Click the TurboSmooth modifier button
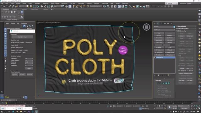The width and height of the screenshot is (201, 113). [x=159, y=40]
